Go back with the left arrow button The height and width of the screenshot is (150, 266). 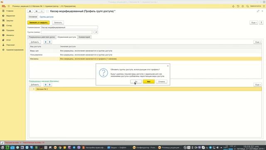click(37, 11)
